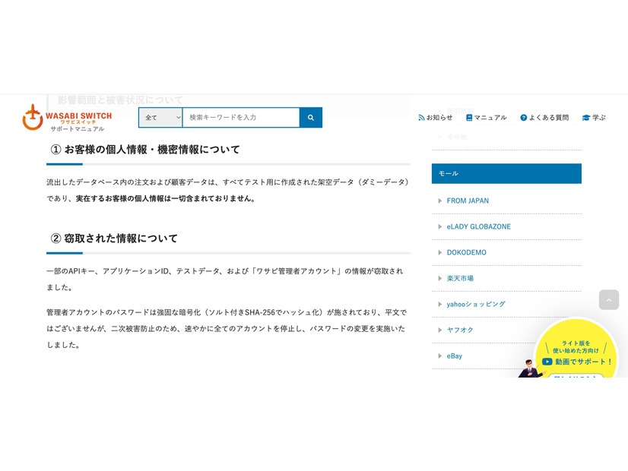Click the triangle arrow beside 楽天市場

click(x=439, y=279)
